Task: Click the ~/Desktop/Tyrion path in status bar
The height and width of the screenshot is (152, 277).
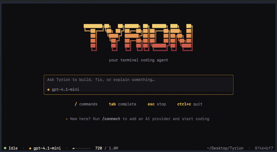Action: click(x=225, y=148)
